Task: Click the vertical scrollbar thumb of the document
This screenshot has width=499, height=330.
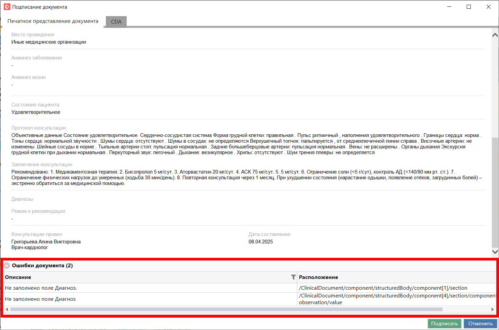Action: point(495,191)
